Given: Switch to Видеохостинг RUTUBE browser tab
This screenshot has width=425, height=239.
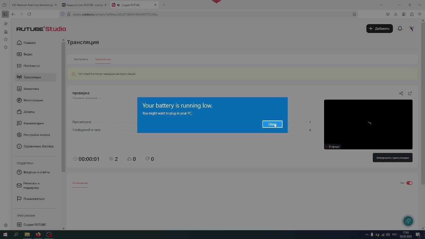Looking at the screenshot, I should [84, 5].
